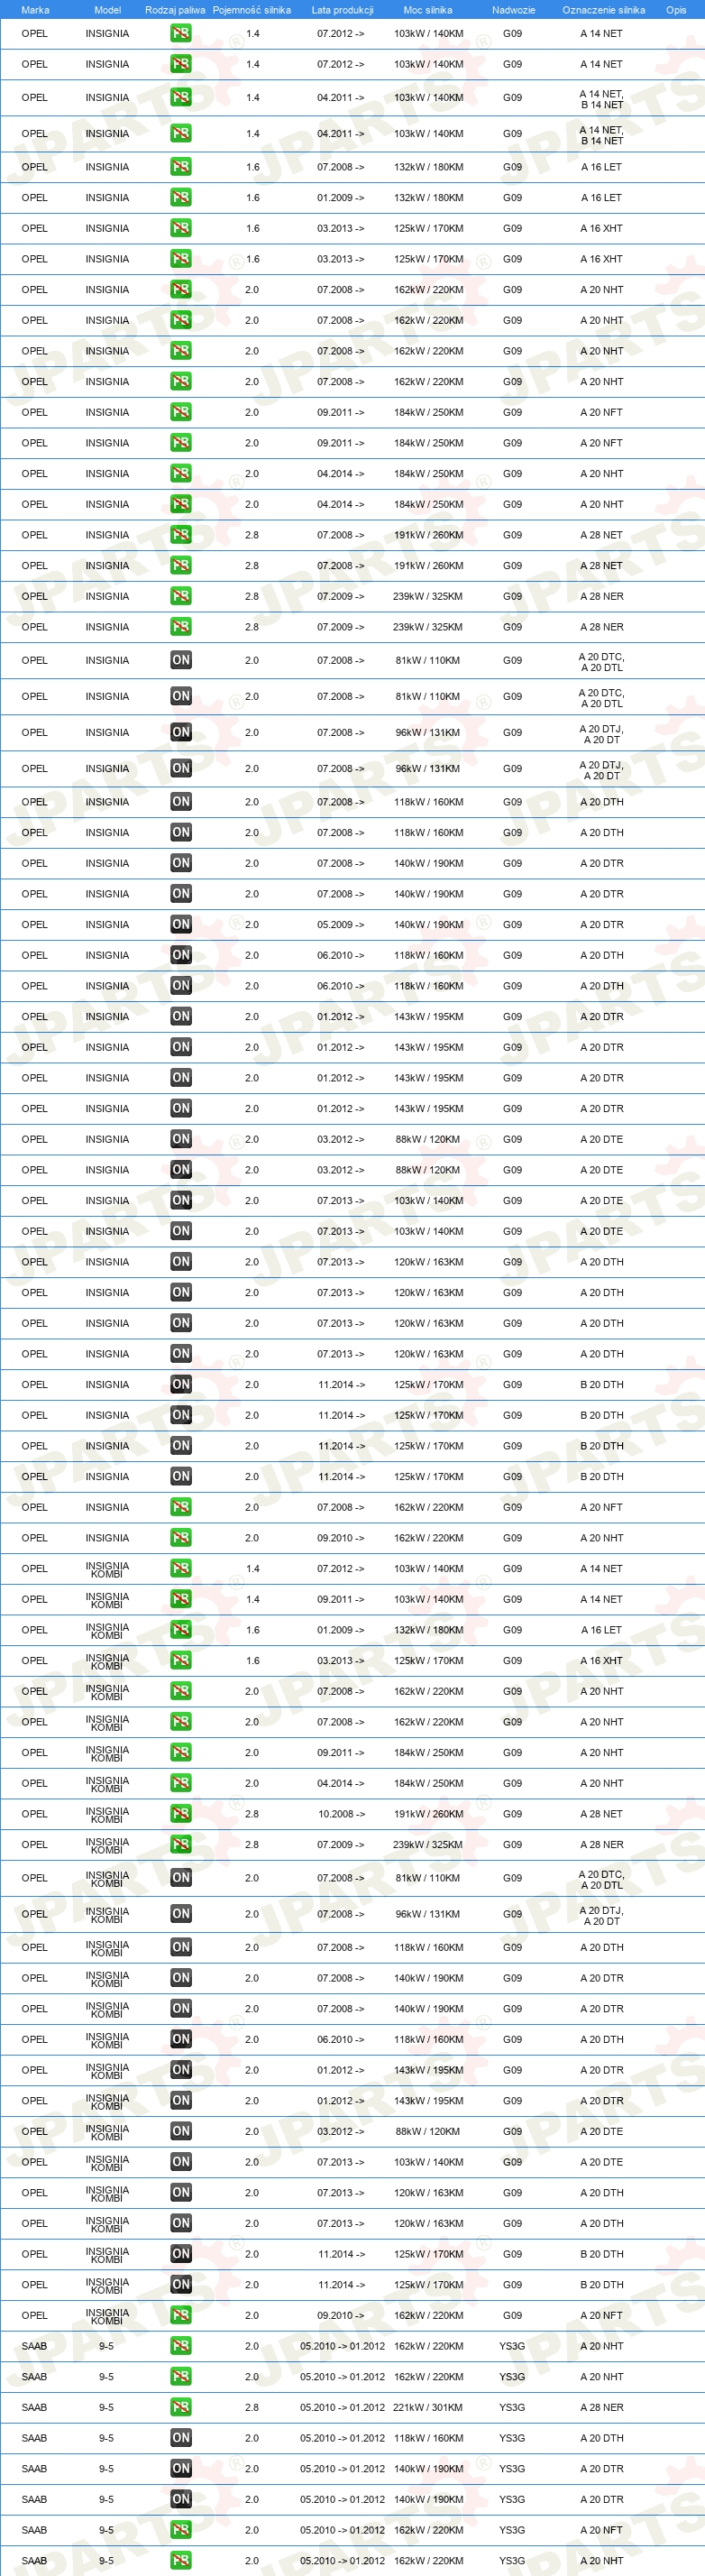Image resolution: width=705 pixels, height=2576 pixels.
Task: Click petrol icon in Insignia (non-Kombi) 01.2009 row
Action: click(x=181, y=197)
